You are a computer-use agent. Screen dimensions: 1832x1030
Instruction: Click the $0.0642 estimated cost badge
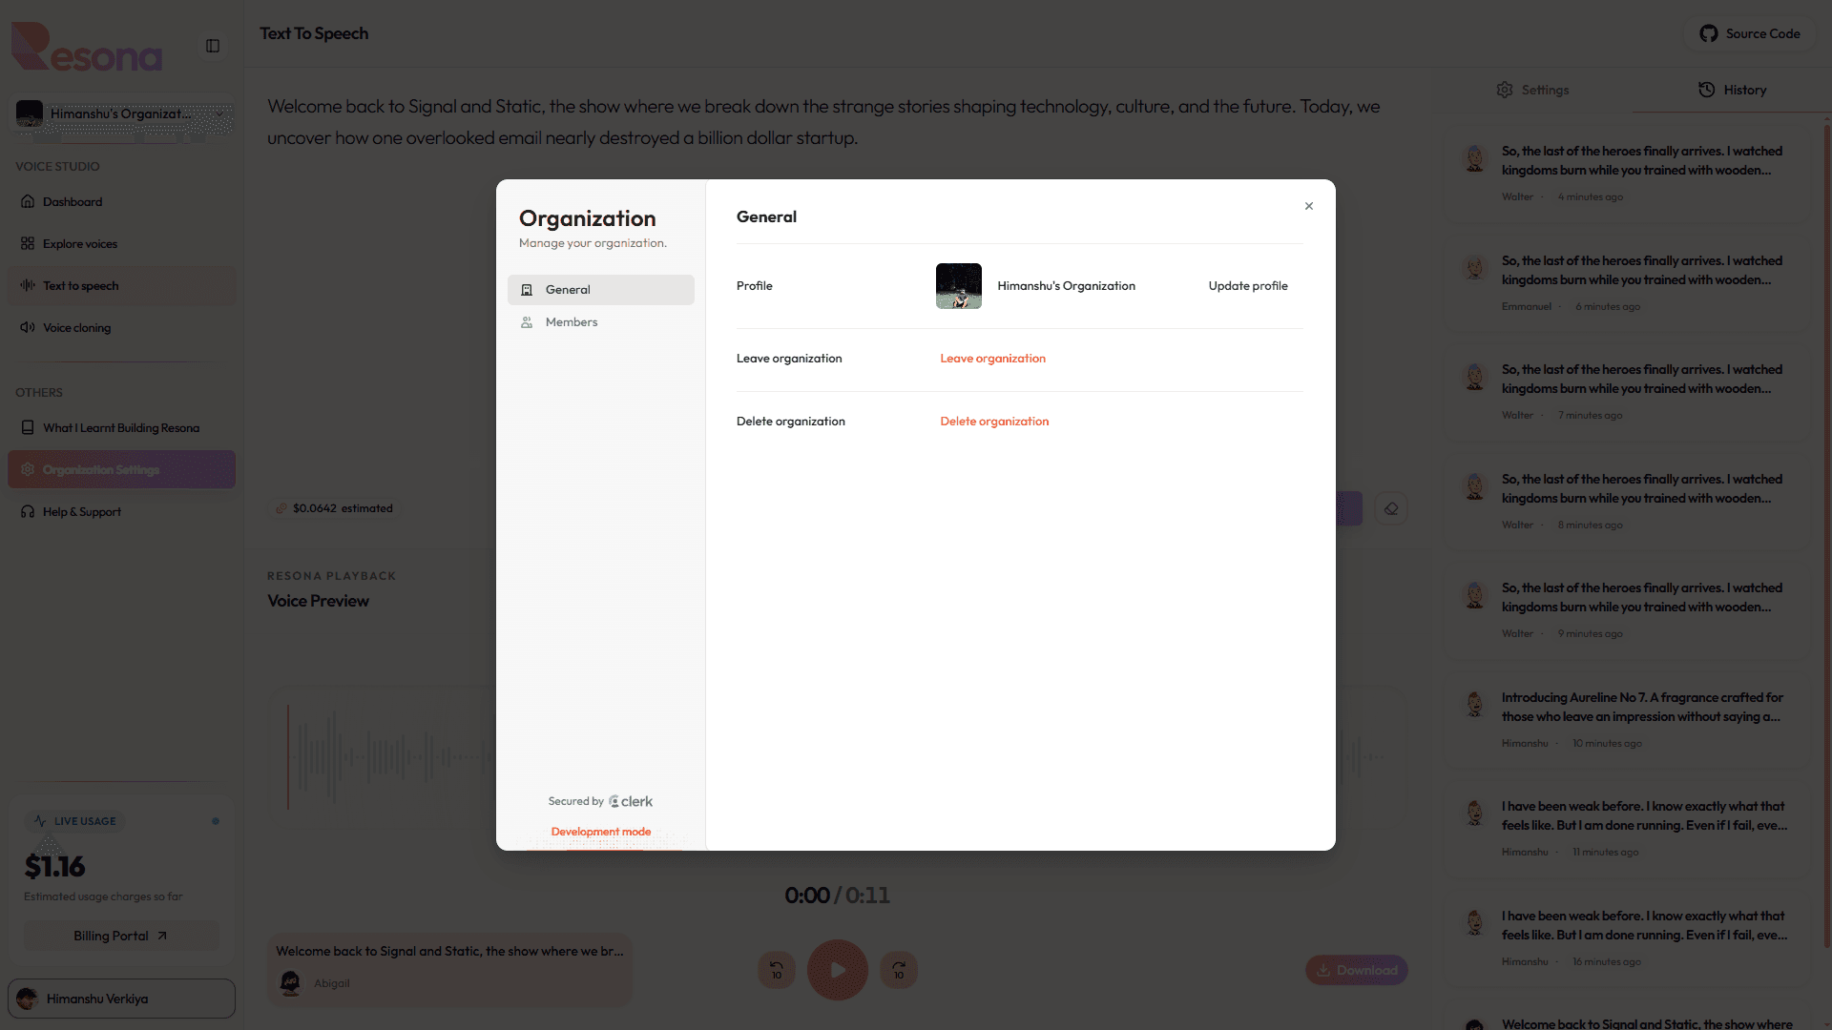pyautogui.click(x=334, y=508)
